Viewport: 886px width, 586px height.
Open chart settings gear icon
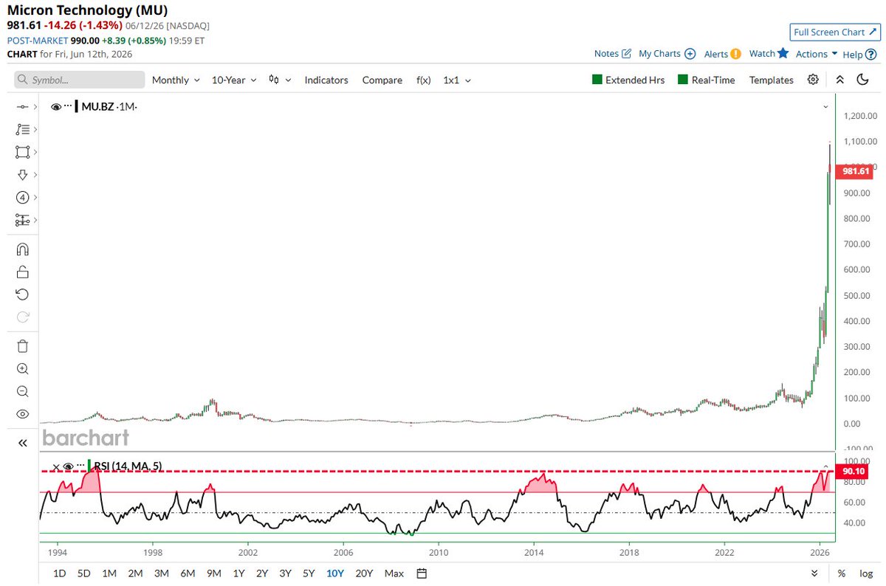(x=813, y=80)
